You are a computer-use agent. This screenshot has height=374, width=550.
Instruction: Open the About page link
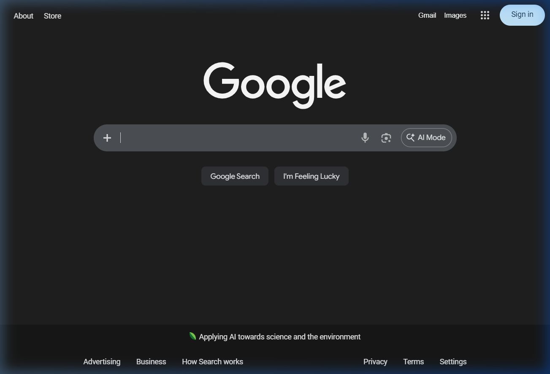pos(23,16)
